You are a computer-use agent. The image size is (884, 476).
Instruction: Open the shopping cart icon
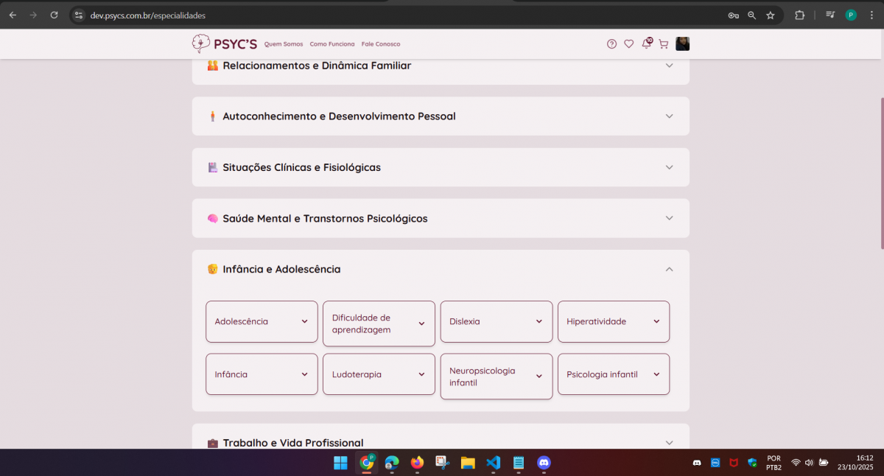point(663,44)
